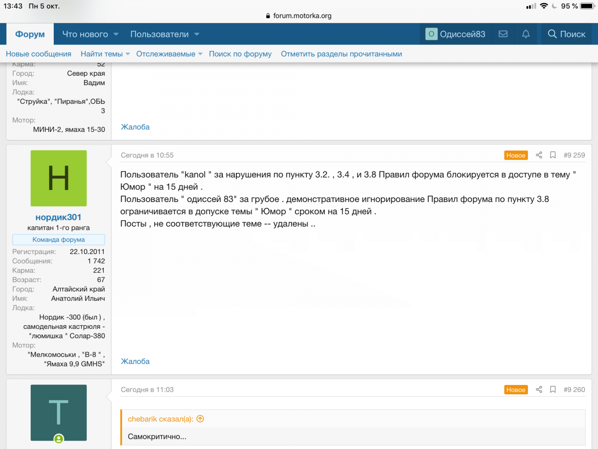598x449 pixels.
Task: Click Отметить разделы прочитанными link
Action: click(341, 54)
